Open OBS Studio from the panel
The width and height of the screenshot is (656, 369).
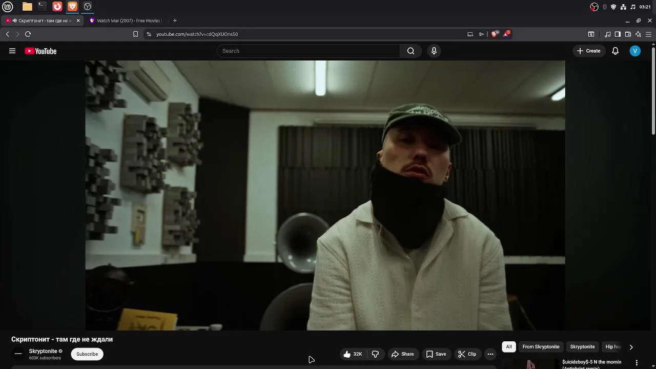pos(88,7)
